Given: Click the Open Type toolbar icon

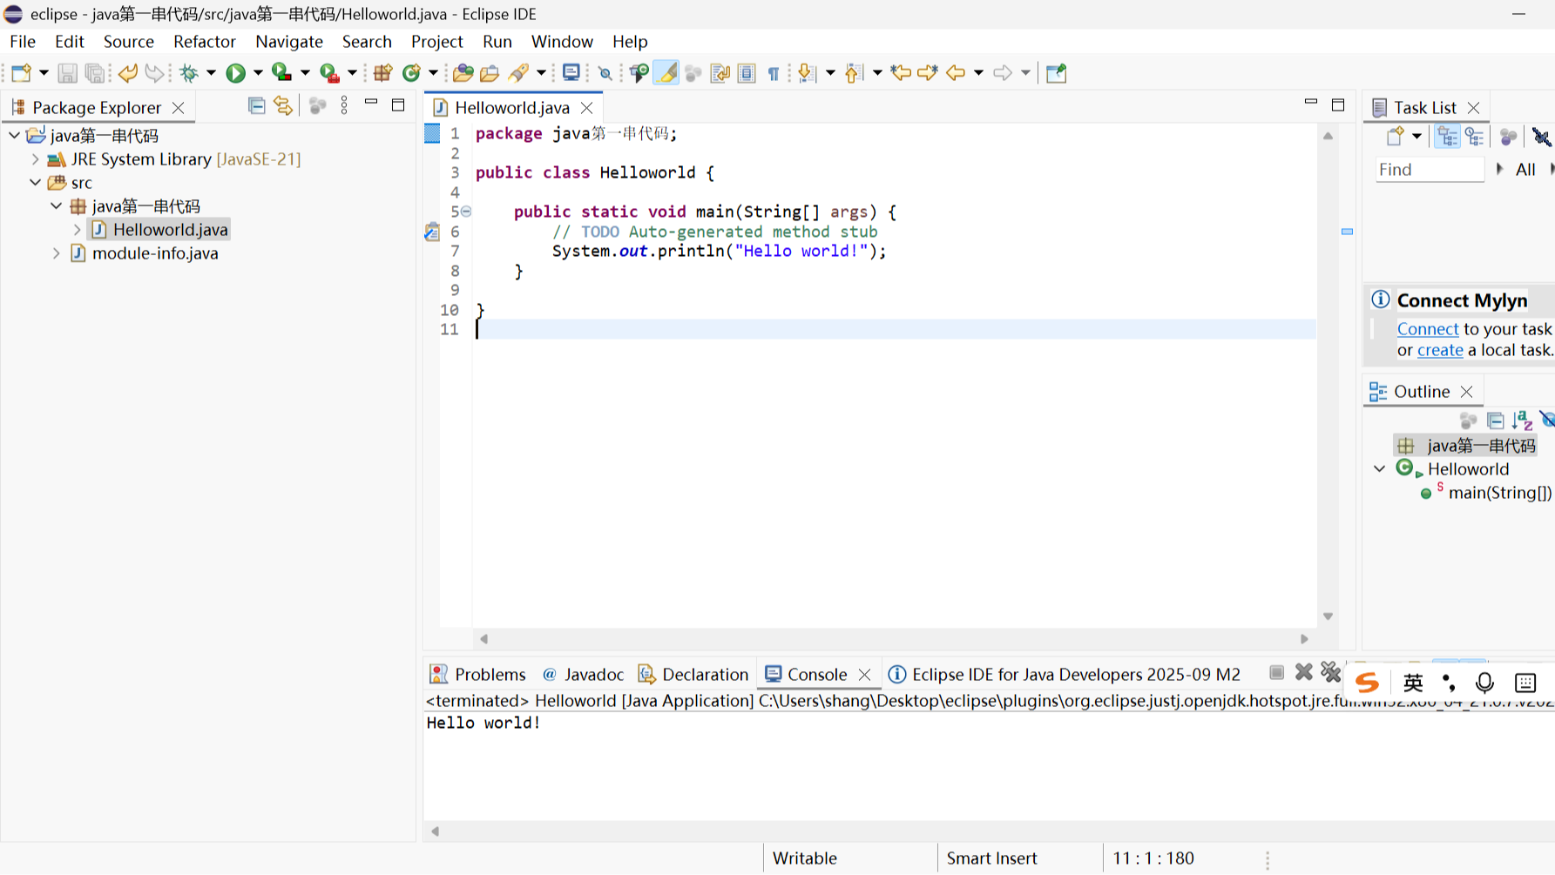Looking at the screenshot, I should (463, 73).
